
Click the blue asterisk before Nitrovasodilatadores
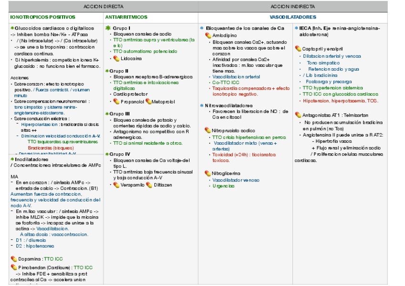[x=202, y=106]
